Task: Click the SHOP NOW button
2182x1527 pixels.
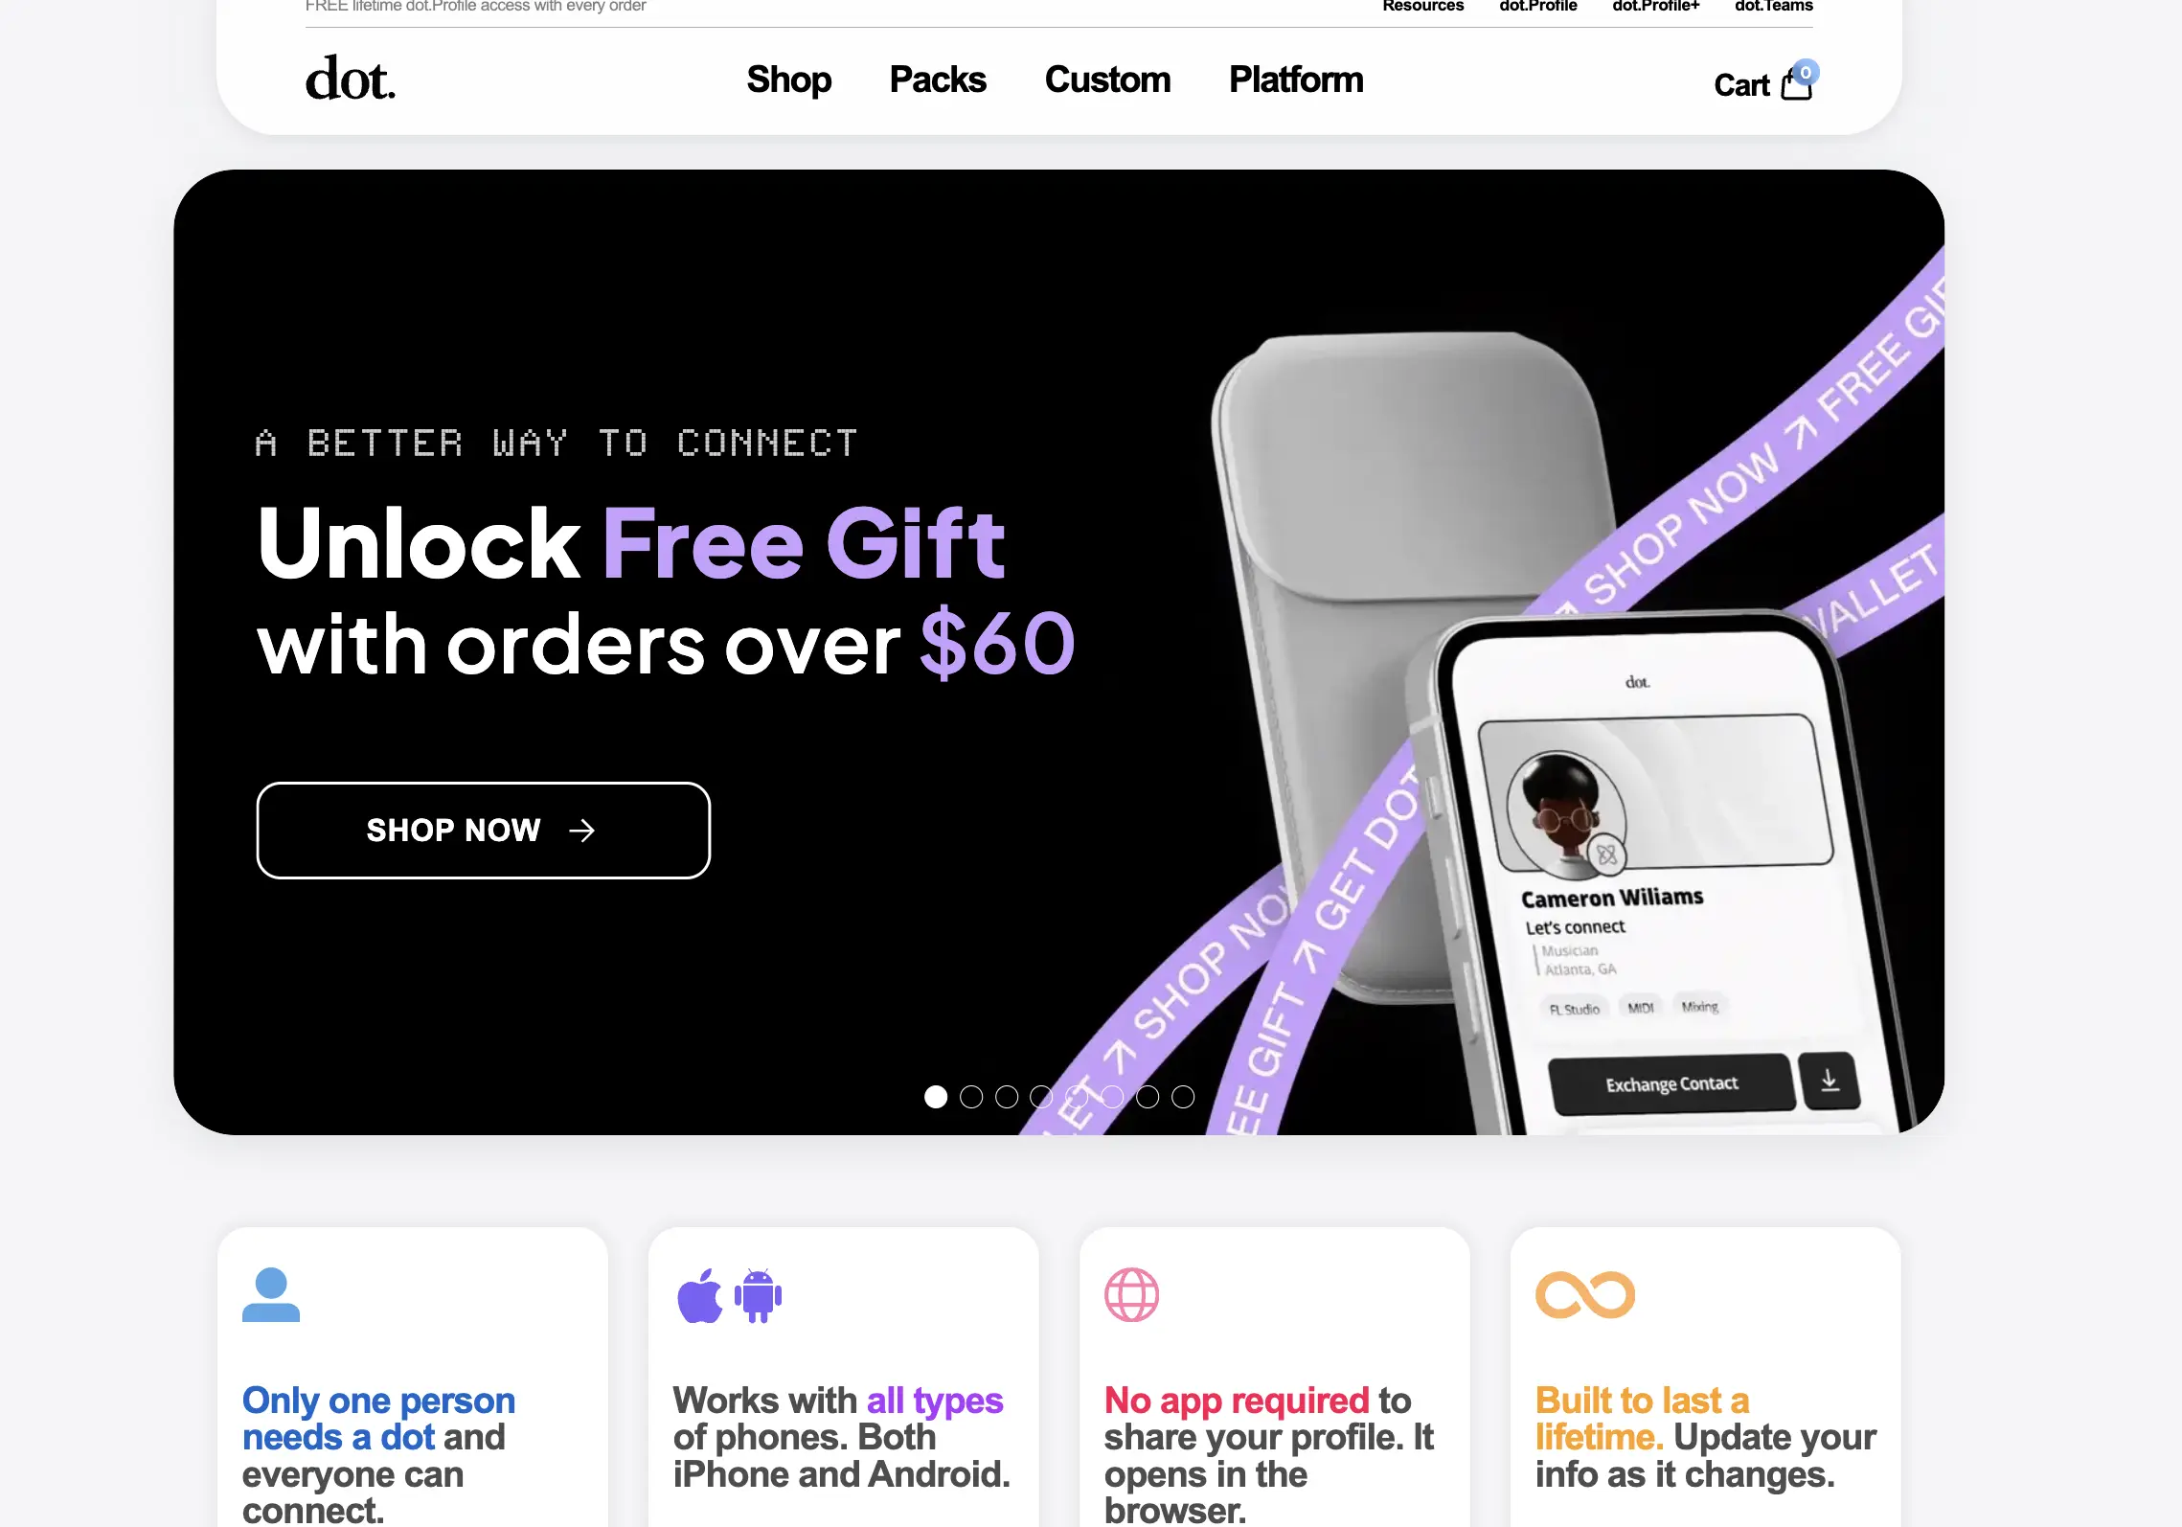Action: click(484, 831)
